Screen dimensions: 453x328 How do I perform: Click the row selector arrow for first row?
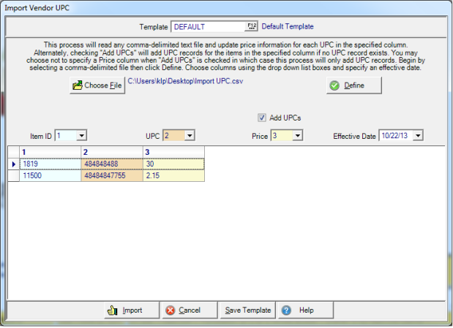(12, 164)
